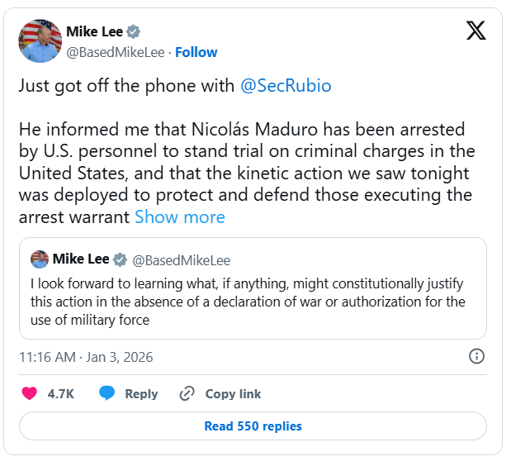Click the 11:16 AM Jan 3, 2026 timestamp
The width and height of the screenshot is (511, 466).
(x=86, y=357)
